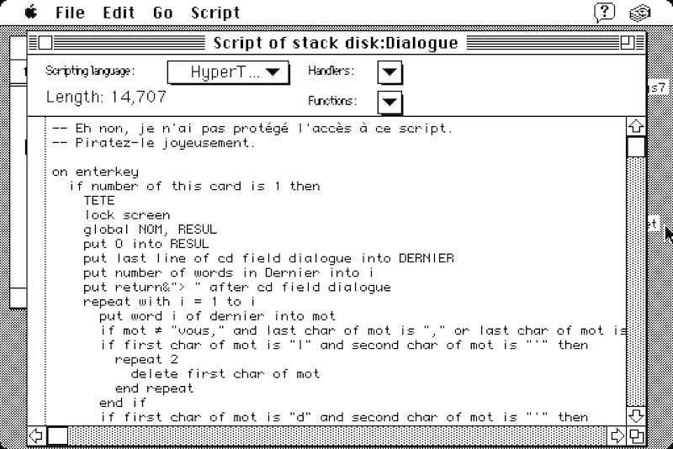Open the Handlers popup menu

[389, 72]
